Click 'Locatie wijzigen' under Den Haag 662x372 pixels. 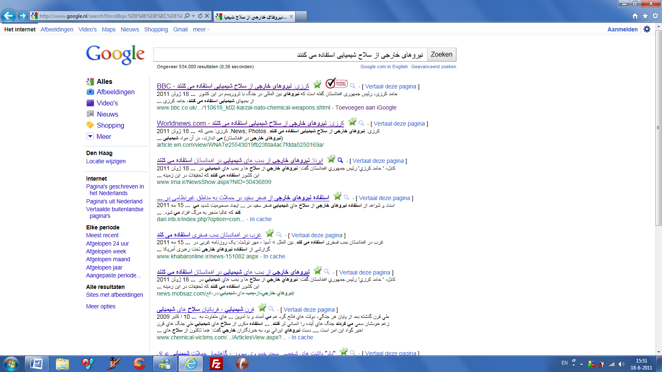[106, 161]
